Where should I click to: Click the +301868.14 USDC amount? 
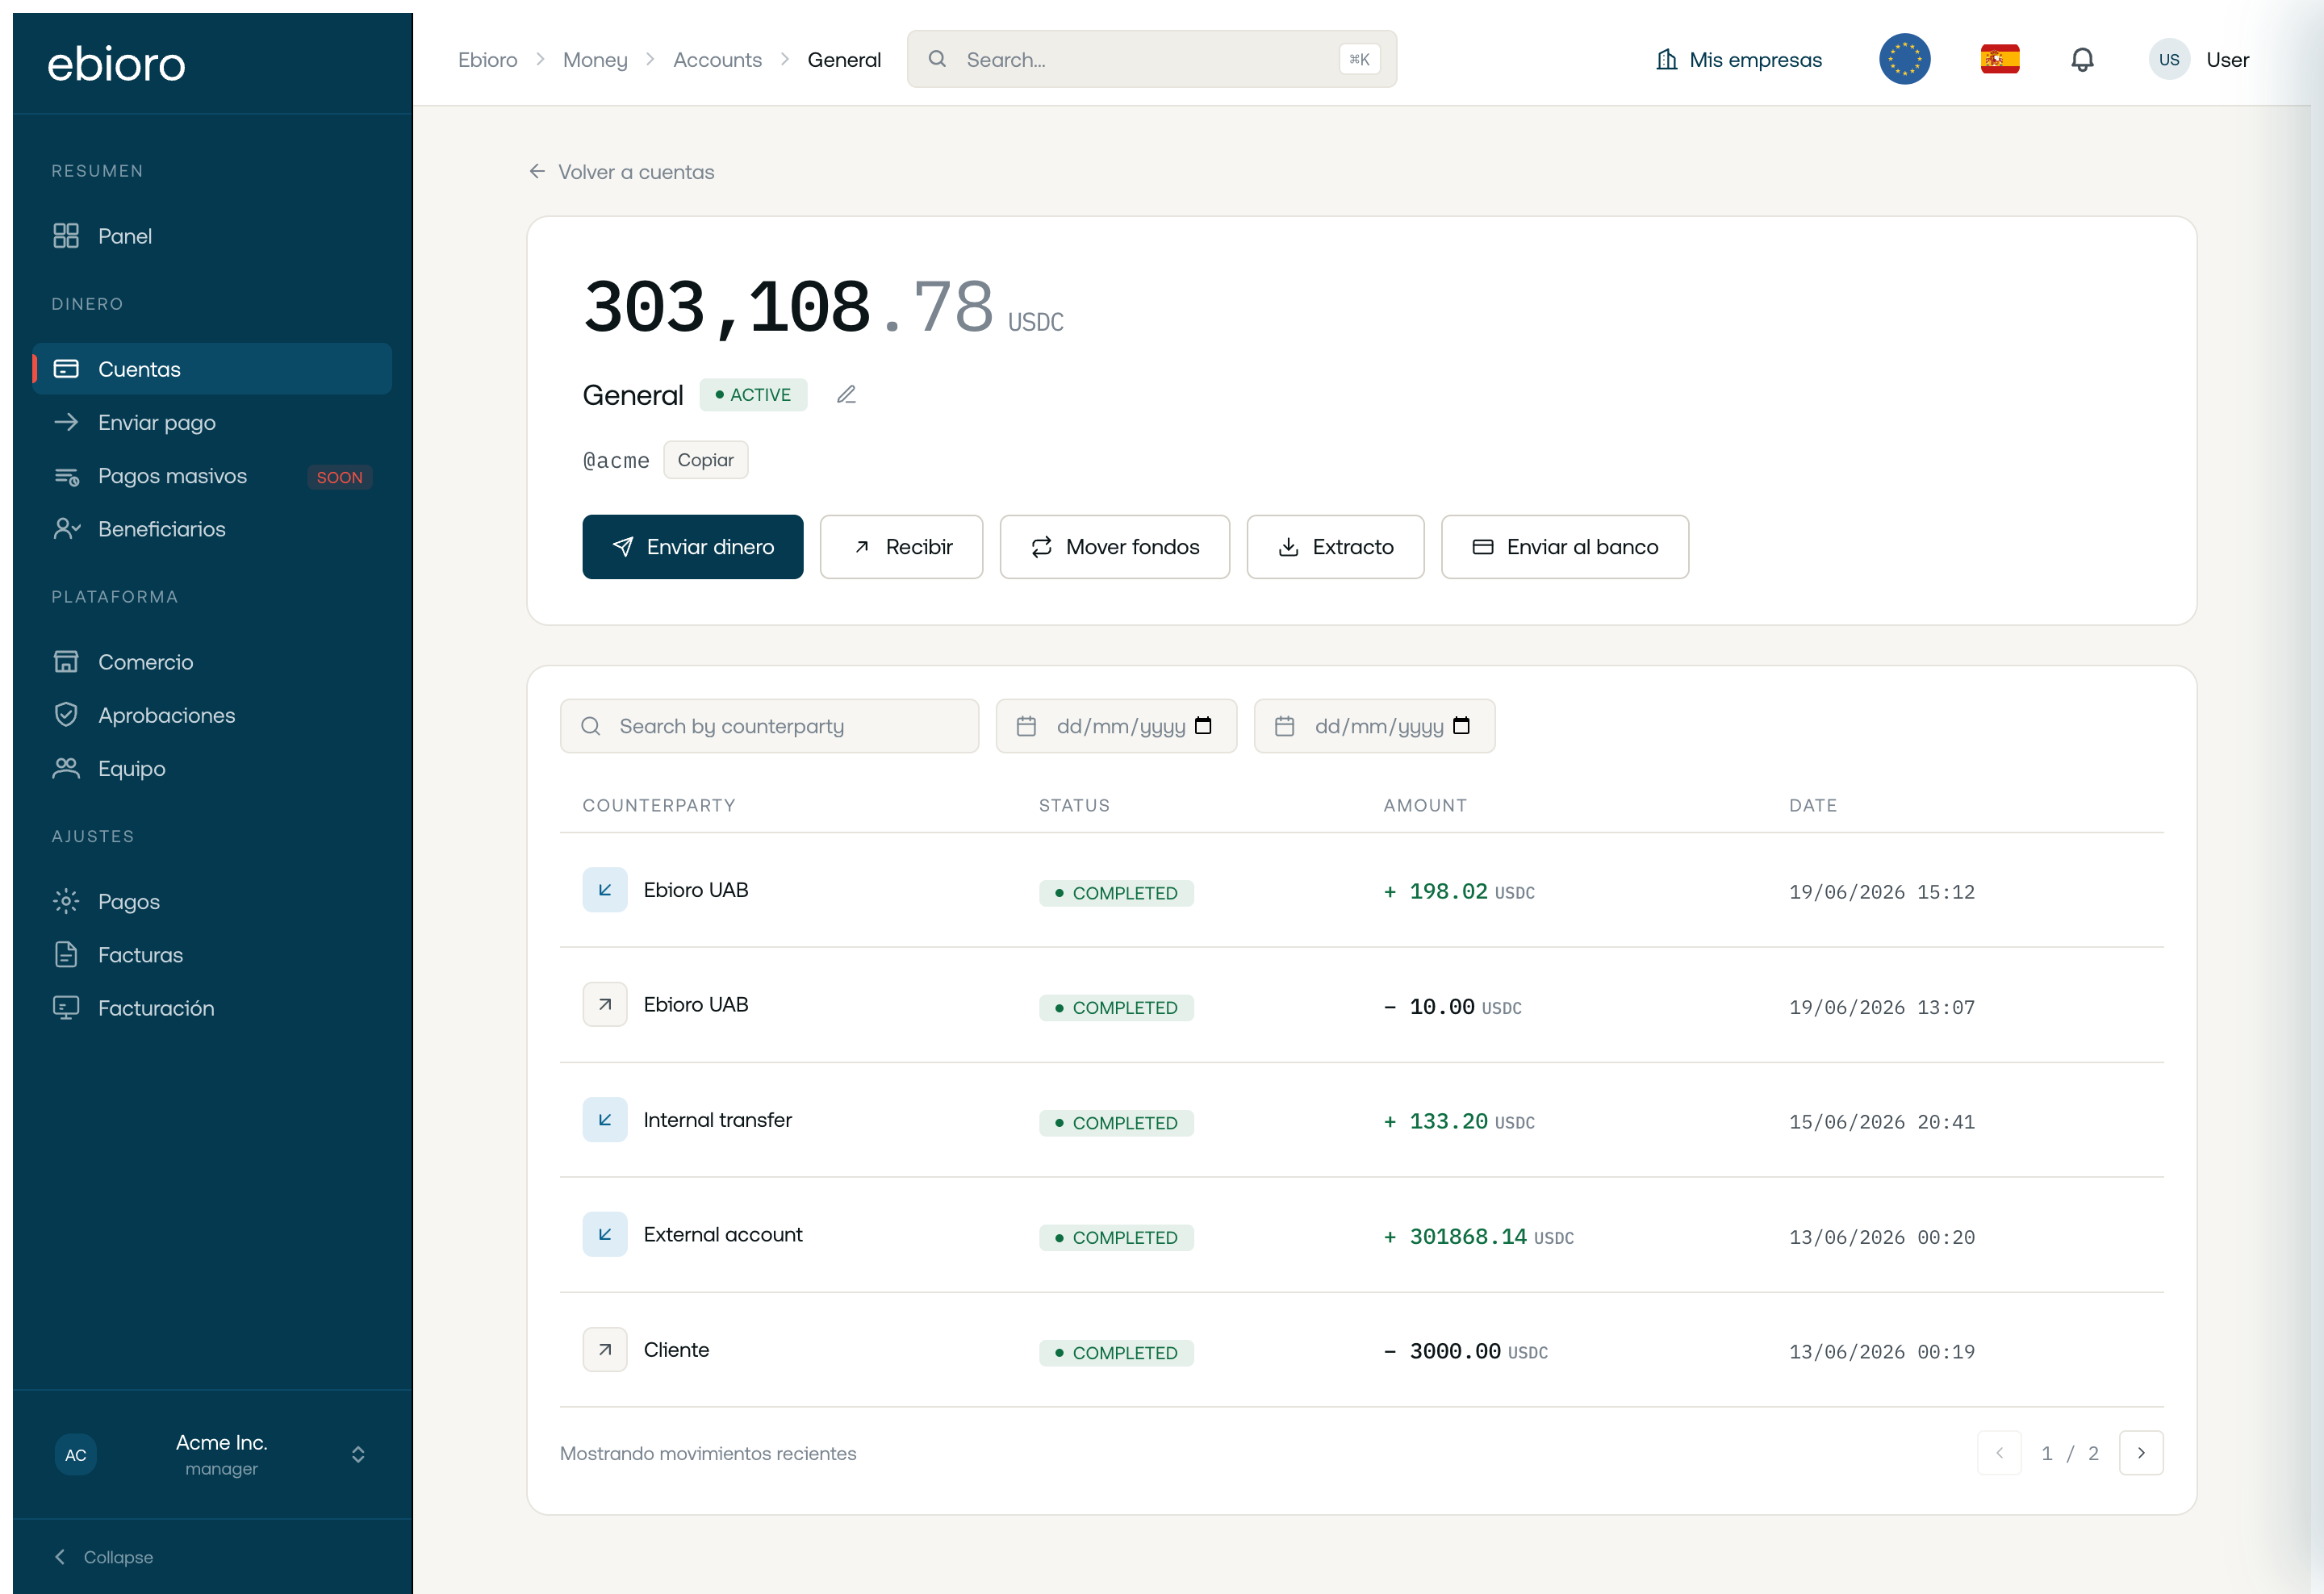coord(1478,1237)
